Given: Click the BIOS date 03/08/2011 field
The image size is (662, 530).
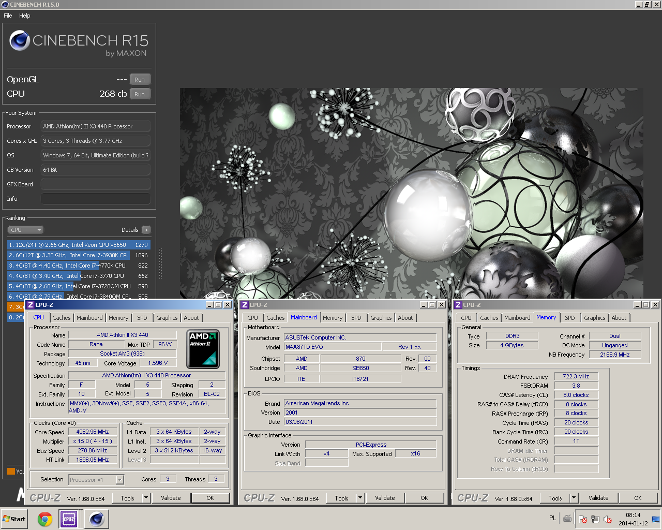Looking at the screenshot, I should pos(360,422).
